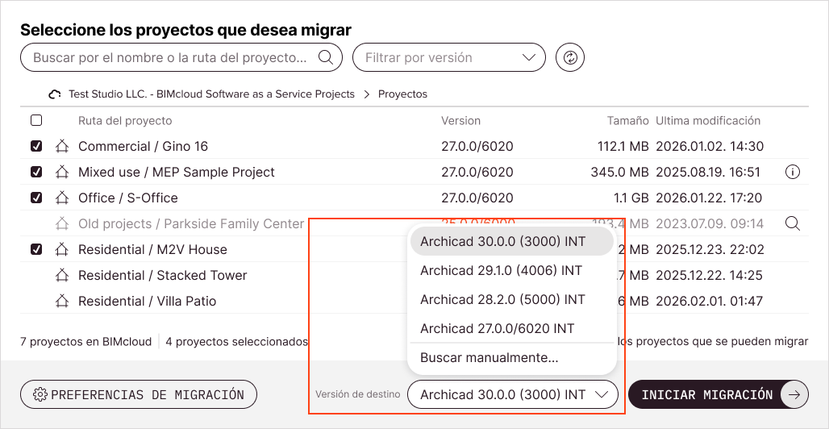Click the 1.1 GB size value
Screen dimensions: 829x429
631,198
